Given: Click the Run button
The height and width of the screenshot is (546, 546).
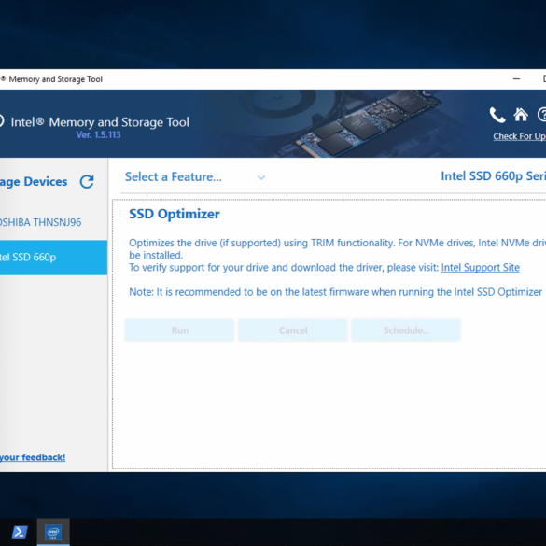Looking at the screenshot, I should (x=180, y=330).
